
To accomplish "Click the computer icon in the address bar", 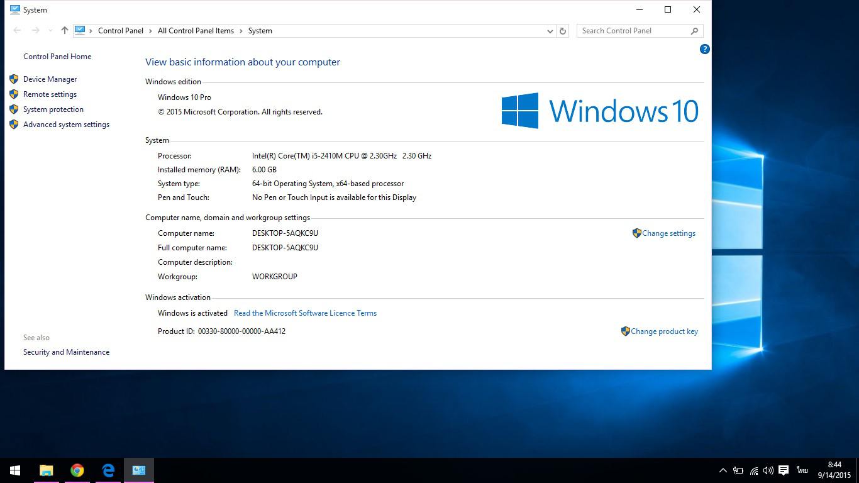I will (x=80, y=30).
